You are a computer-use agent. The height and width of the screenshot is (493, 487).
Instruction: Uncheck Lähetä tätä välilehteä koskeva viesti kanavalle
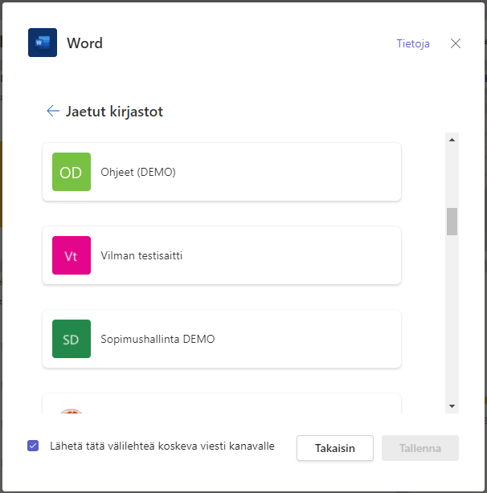coord(33,446)
